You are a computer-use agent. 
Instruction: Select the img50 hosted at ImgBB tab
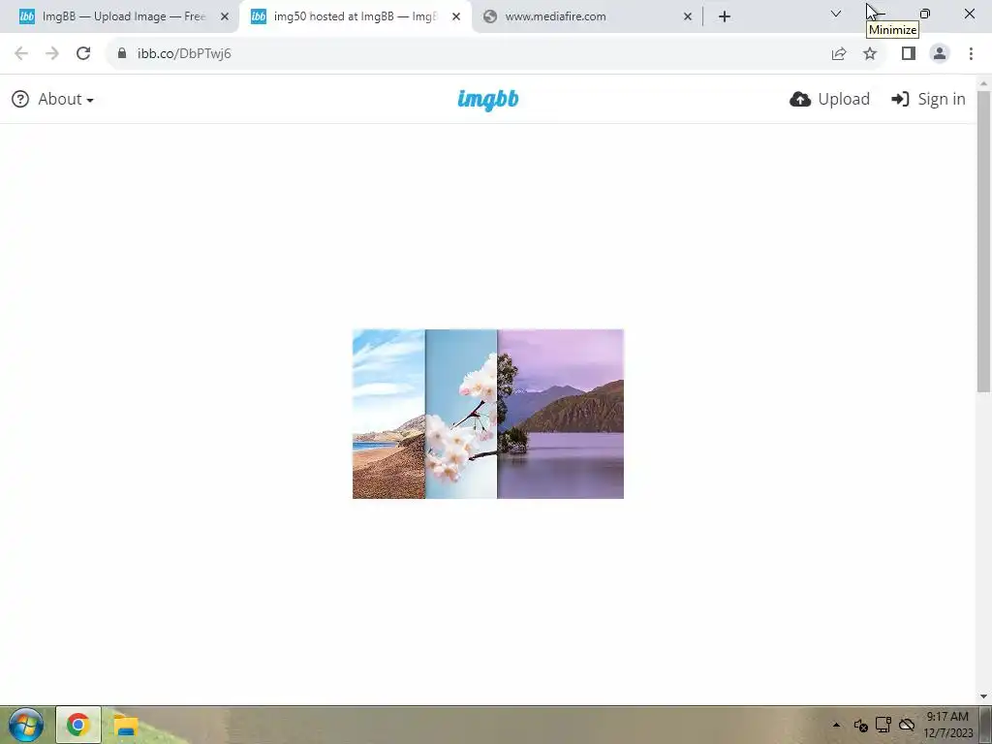[x=356, y=16]
